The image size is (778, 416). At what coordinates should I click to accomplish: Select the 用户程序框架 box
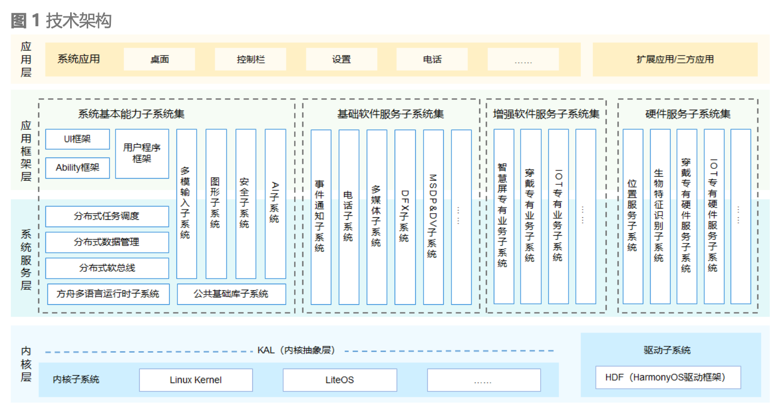(142, 153)
